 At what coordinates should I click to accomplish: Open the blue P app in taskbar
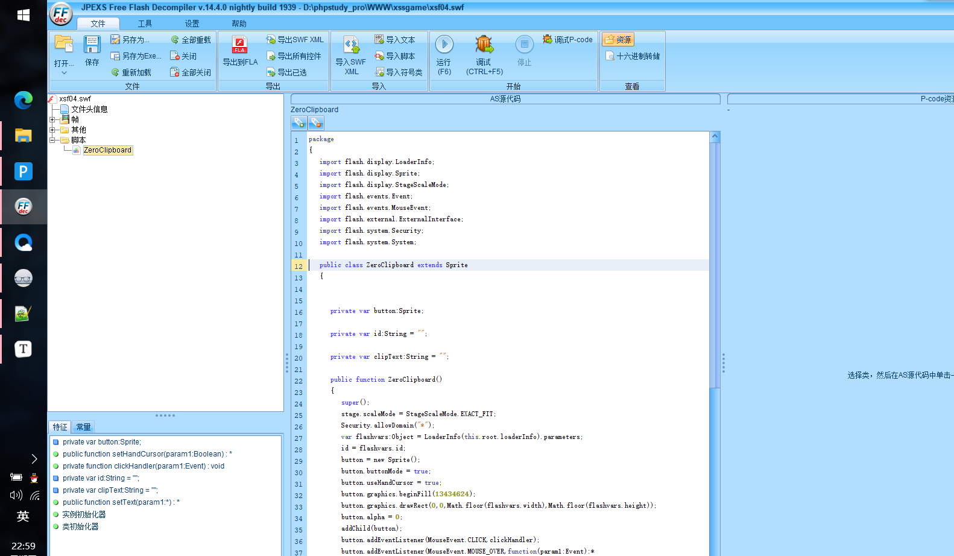click(x=24, y=171)
